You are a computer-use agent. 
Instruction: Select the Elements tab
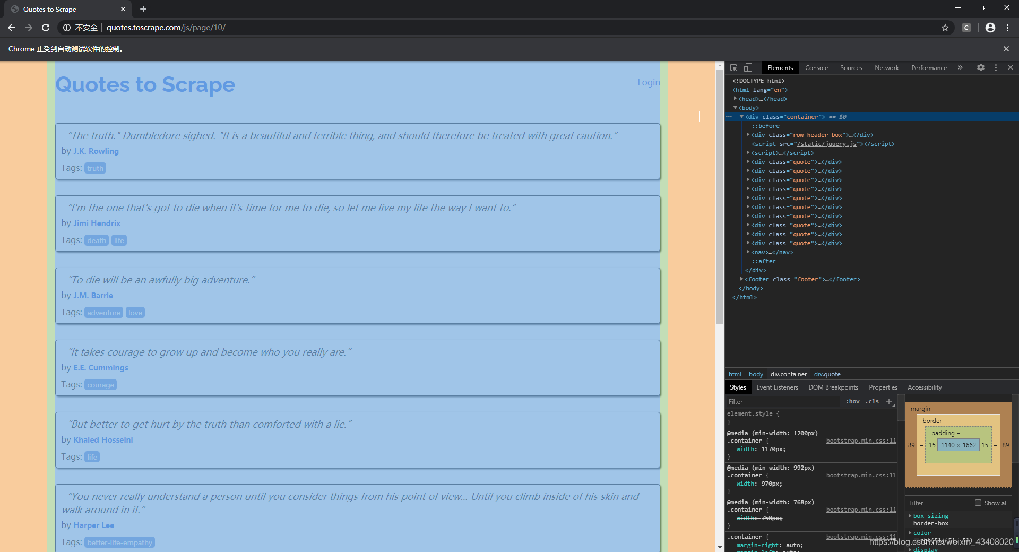(x=780, y=68)
